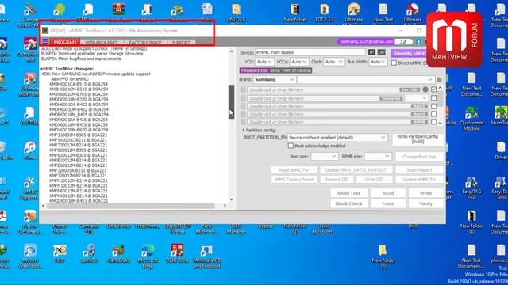Open Picture Dictionary desktop shortcut
Image resolution: width=508 pixels, height=285 pixels.
(30, 222)
